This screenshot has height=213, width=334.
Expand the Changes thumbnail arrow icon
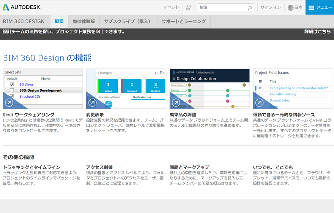(x=93, y=103)
